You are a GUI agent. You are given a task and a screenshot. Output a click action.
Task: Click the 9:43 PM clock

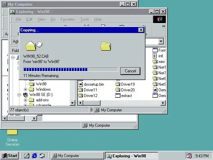point(202,156)
